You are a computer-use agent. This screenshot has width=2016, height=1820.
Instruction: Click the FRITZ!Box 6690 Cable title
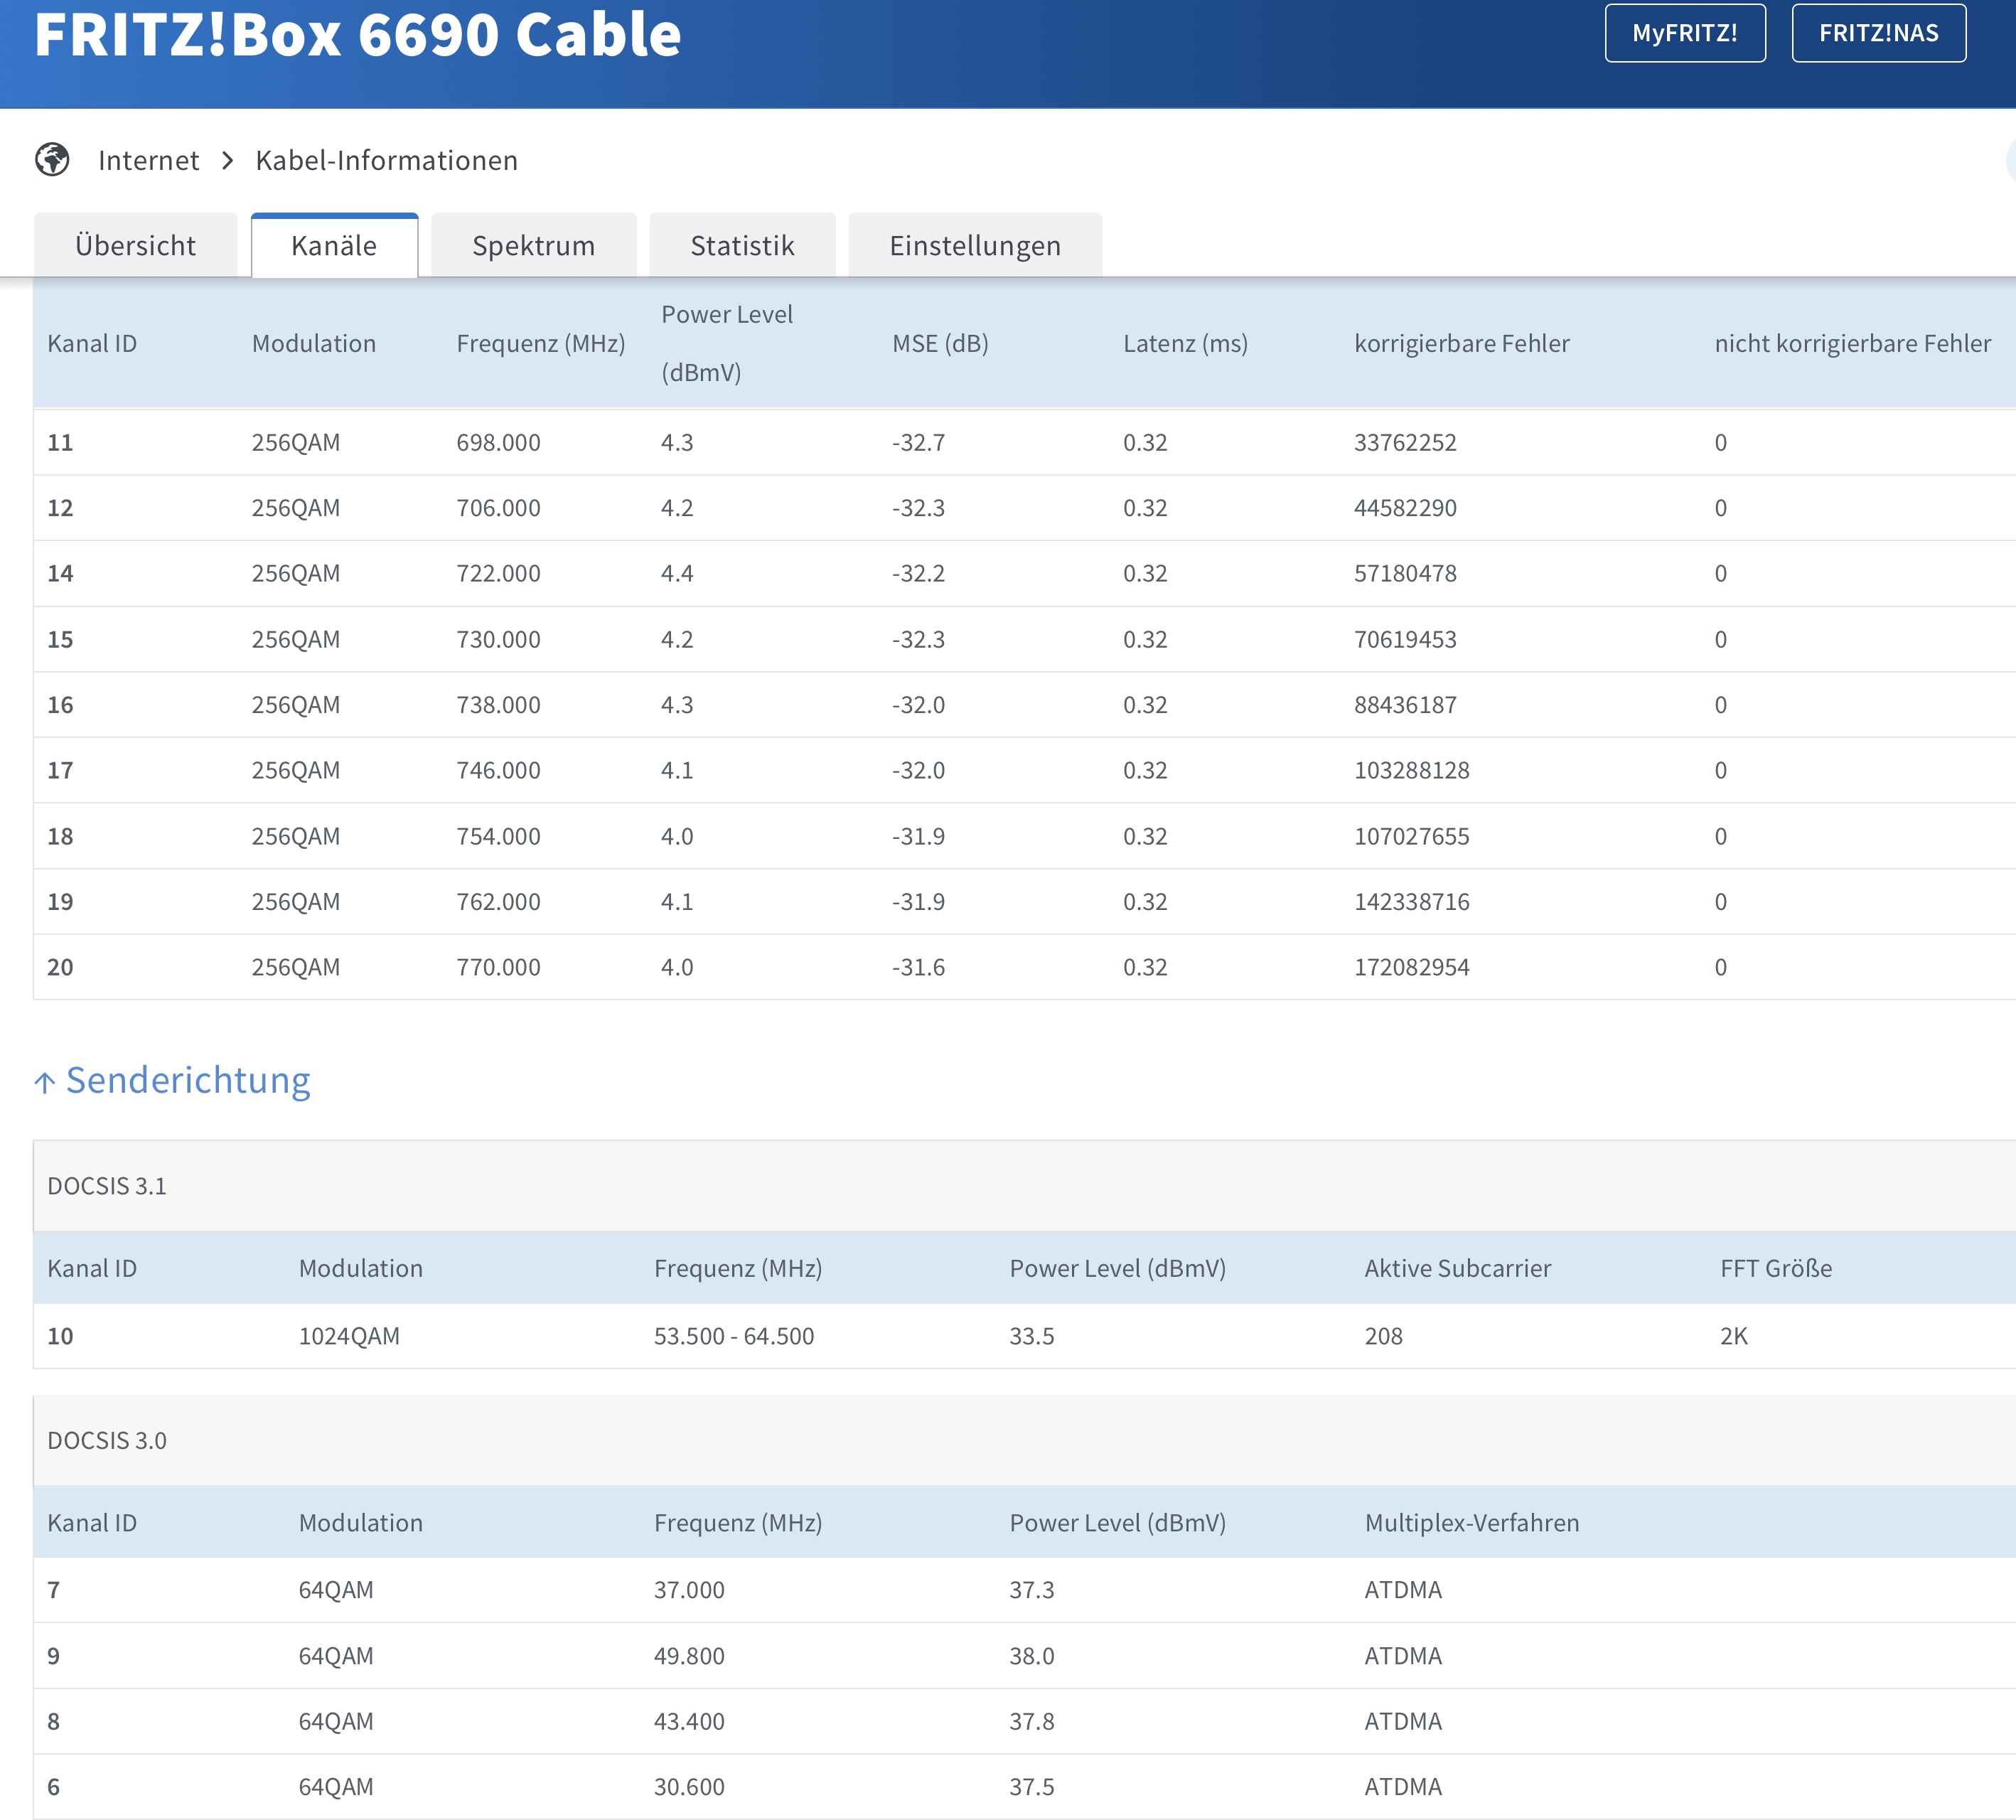(x=358, y=35)
